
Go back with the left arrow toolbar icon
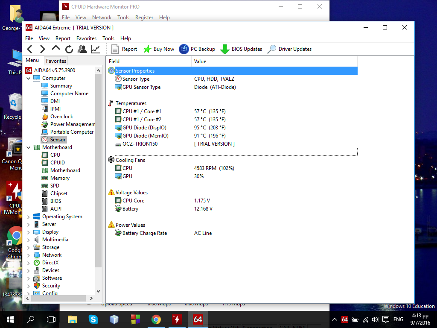click(x=30, y=50)
